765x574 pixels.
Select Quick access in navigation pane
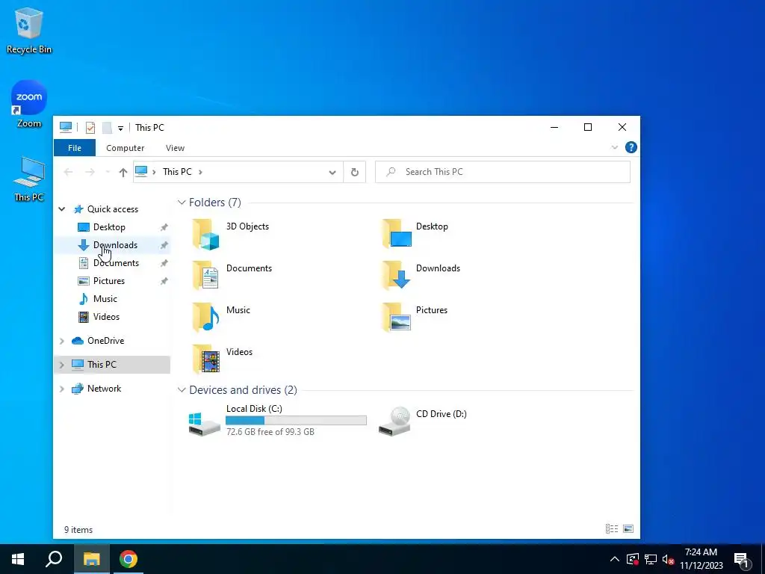[x=112, y=209]
